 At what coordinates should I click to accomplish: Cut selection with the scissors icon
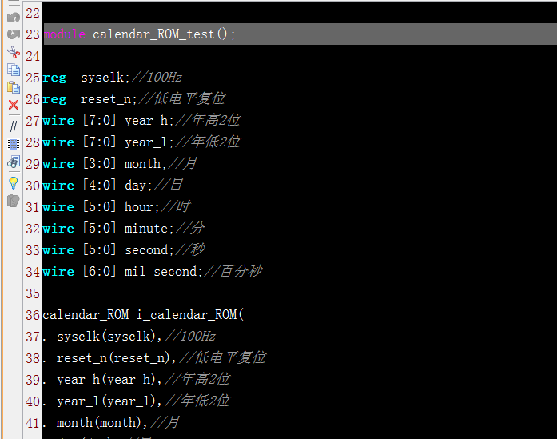point(13,52)
